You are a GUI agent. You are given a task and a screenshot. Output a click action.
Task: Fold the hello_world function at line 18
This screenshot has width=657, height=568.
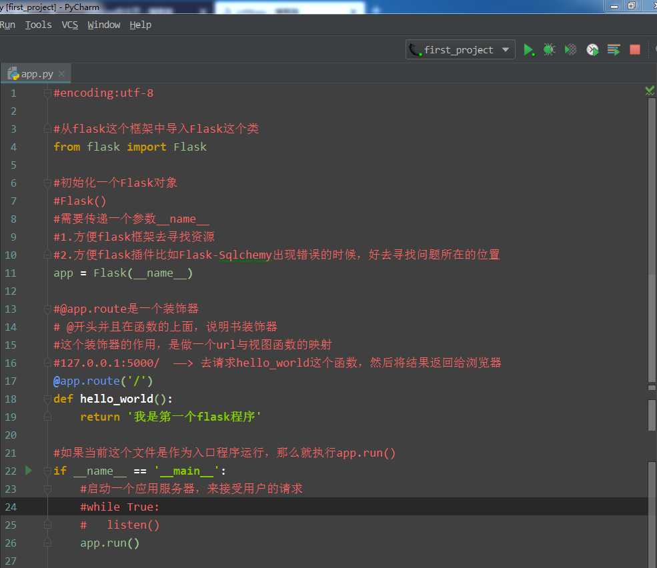point(47,399)
